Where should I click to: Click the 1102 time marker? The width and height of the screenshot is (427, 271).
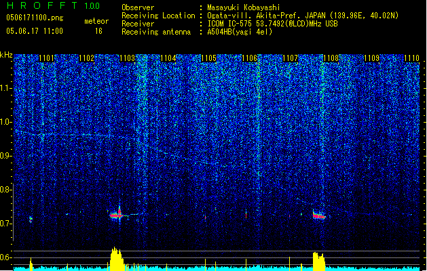coord(87,58)
